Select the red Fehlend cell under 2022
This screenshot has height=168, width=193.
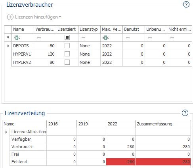point(120,162)
